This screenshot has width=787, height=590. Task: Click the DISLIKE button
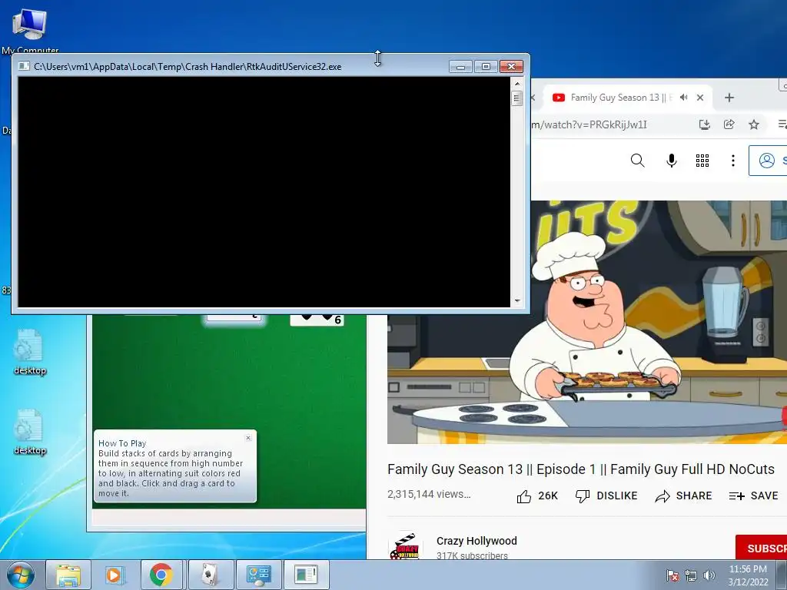606,496
